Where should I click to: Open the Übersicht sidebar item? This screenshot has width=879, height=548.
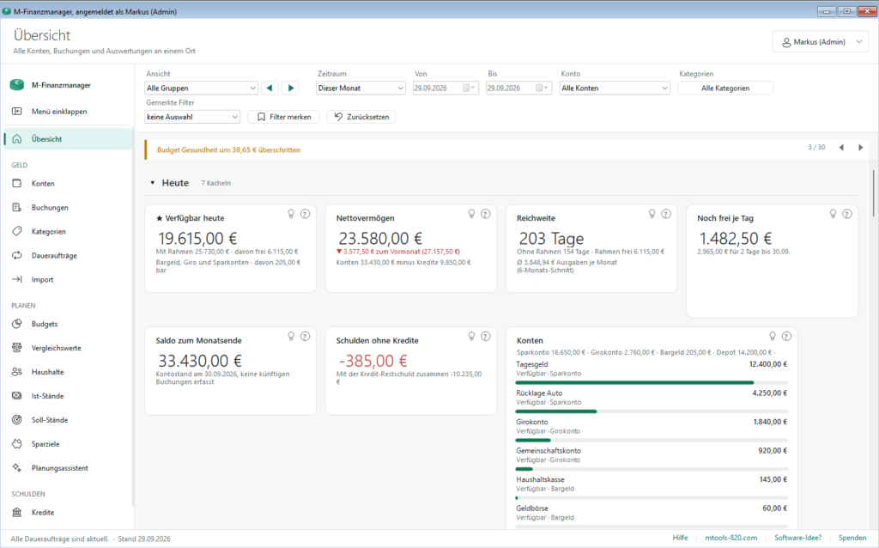click(67, 138)
